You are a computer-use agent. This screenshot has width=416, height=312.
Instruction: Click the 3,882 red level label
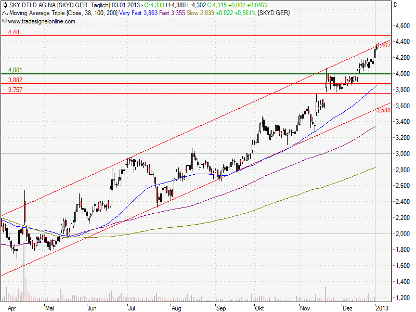[x=15, y=80]
